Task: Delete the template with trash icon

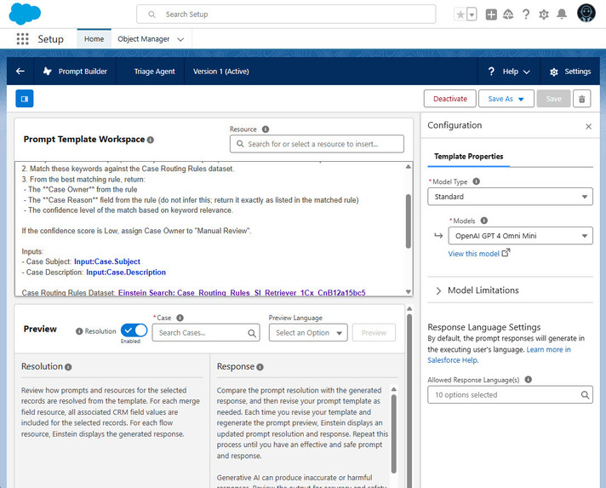Action: tap(581, 99)
